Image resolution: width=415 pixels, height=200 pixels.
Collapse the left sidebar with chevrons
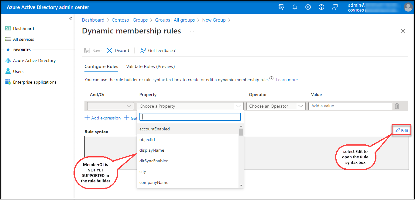click(x=70, y=19)
